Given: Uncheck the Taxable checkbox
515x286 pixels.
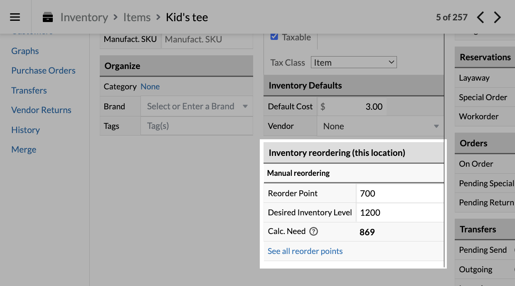Looking at the screenshot, I should coord(274,37).
